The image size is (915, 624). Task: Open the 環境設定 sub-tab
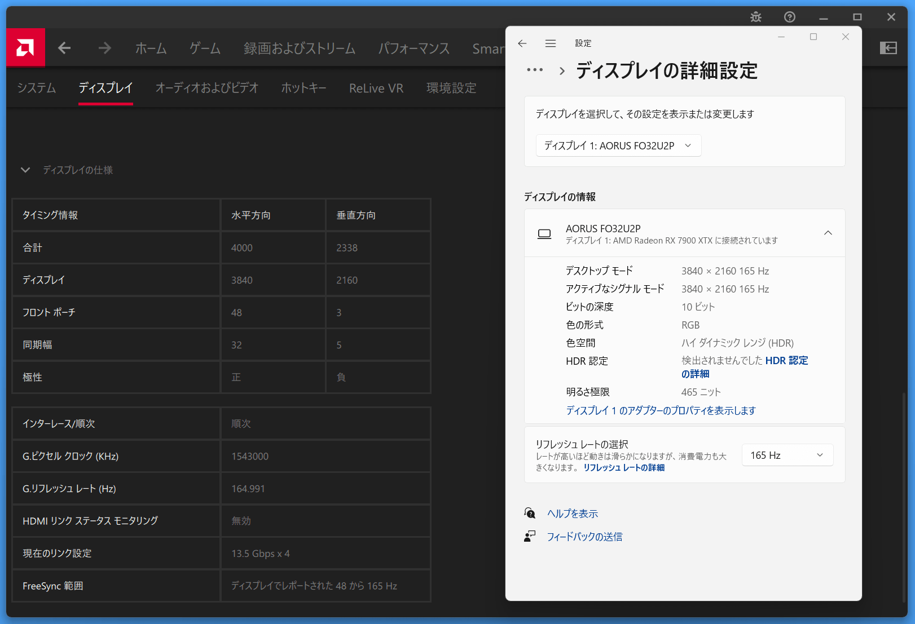[451, 88]
